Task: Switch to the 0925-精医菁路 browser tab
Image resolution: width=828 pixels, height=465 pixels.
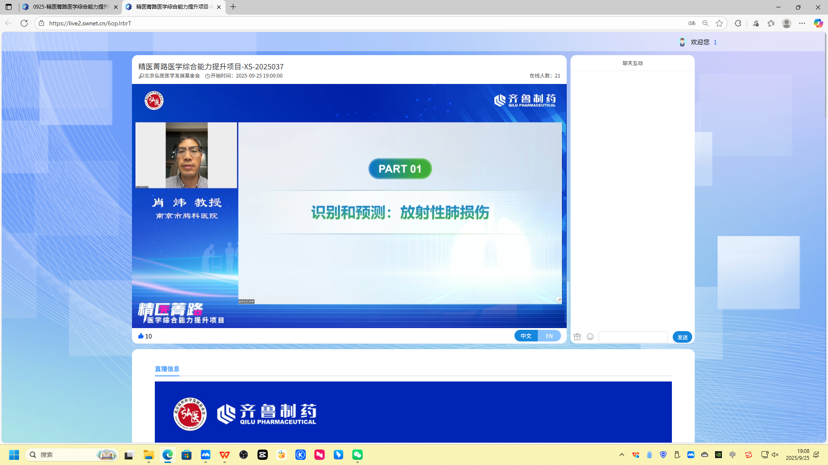Action: [x=69, y=7]
